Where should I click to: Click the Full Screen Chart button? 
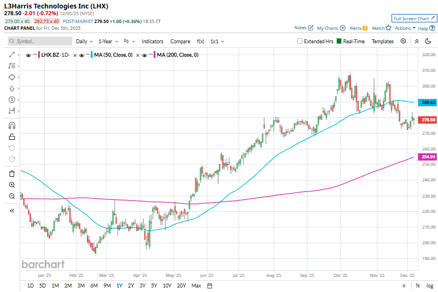[x=413, y=19]
